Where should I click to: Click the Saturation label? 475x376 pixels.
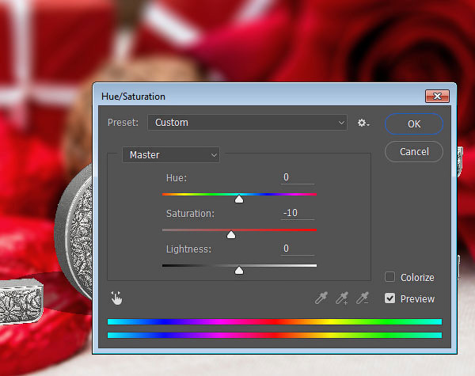click(190, 214)
